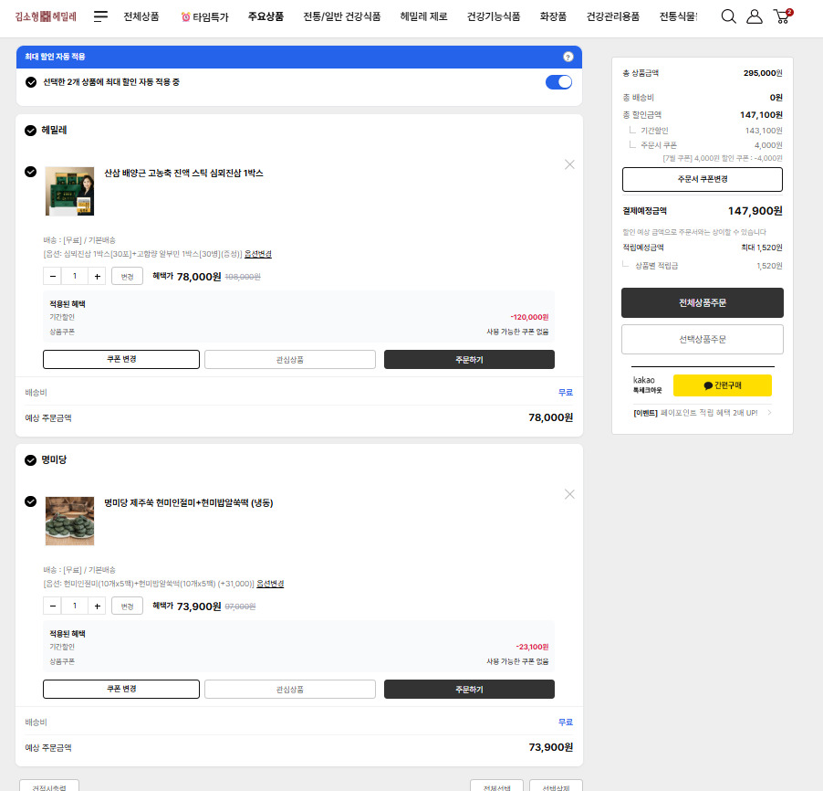Click the help question mark icon
The height and width of the screenshot is (791, 823).
click(568, 57)
